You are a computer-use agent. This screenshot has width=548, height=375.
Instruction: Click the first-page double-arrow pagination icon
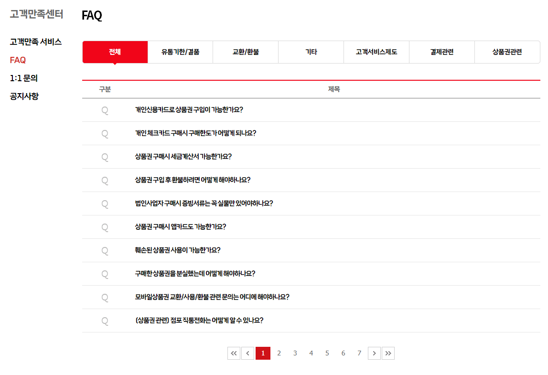[x=234, y=353]
